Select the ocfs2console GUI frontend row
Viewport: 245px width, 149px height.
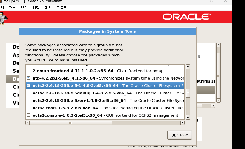tap(105, 115)
